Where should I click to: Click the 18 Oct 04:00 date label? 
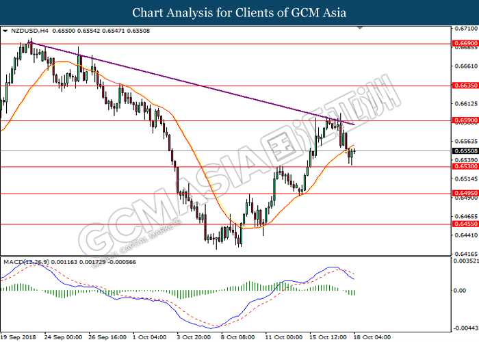pos(372,337)
